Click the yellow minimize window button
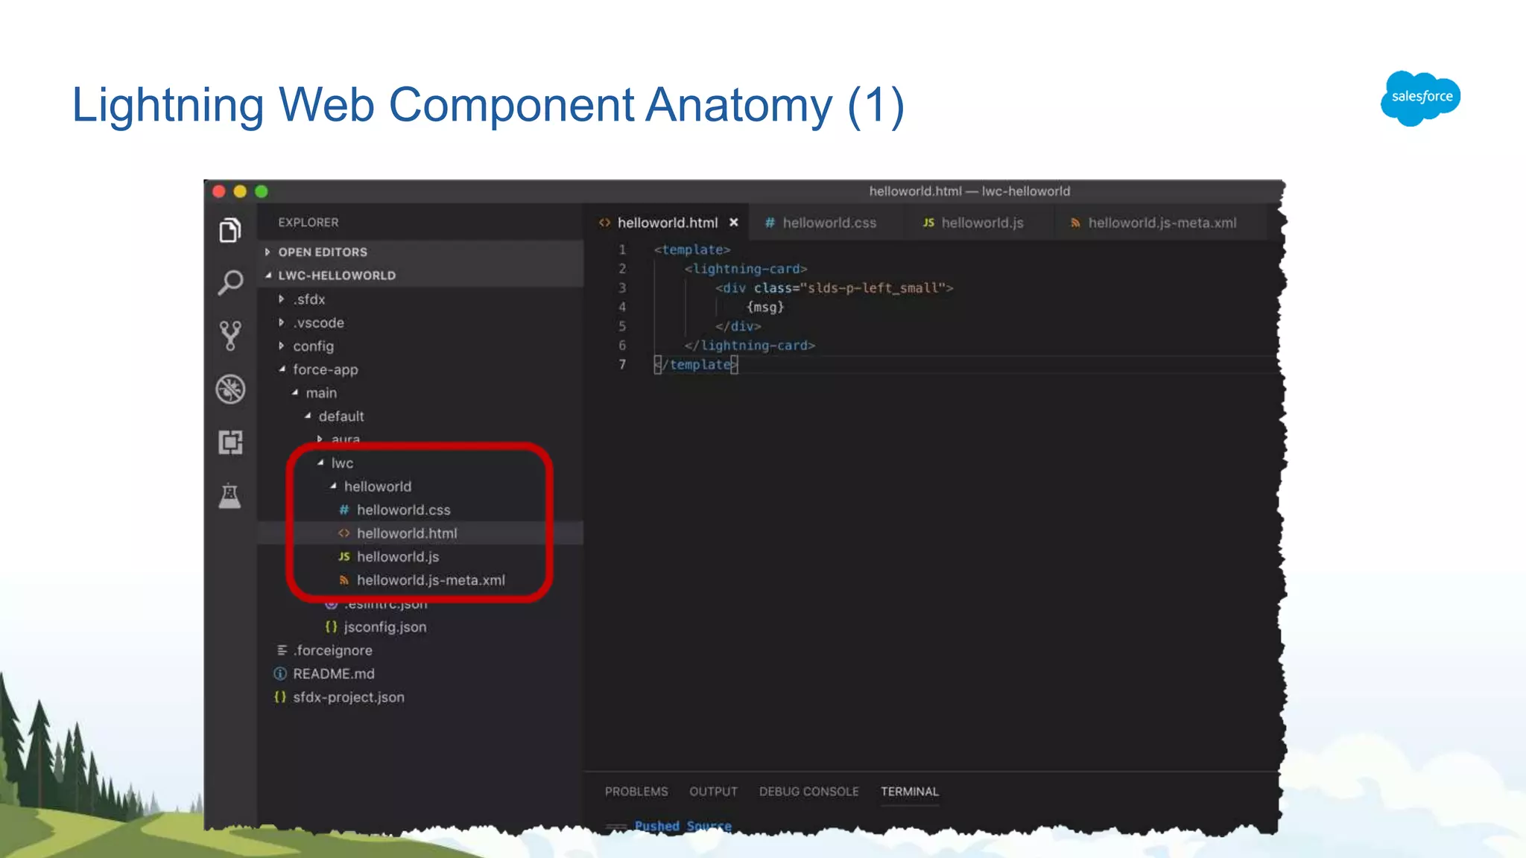Viewport: 1526px width, 858px height. click(240, 191)
